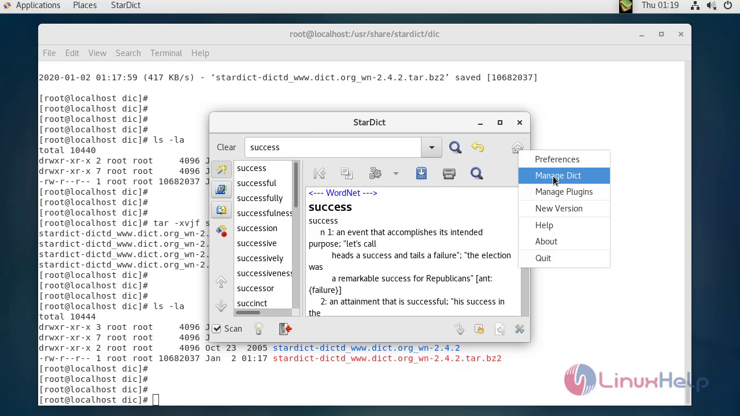Image resolution: width=740 pixels, height=416 pixels.
Task: Click the light bulb icon near Scan
Action: [x=259, y=329]
